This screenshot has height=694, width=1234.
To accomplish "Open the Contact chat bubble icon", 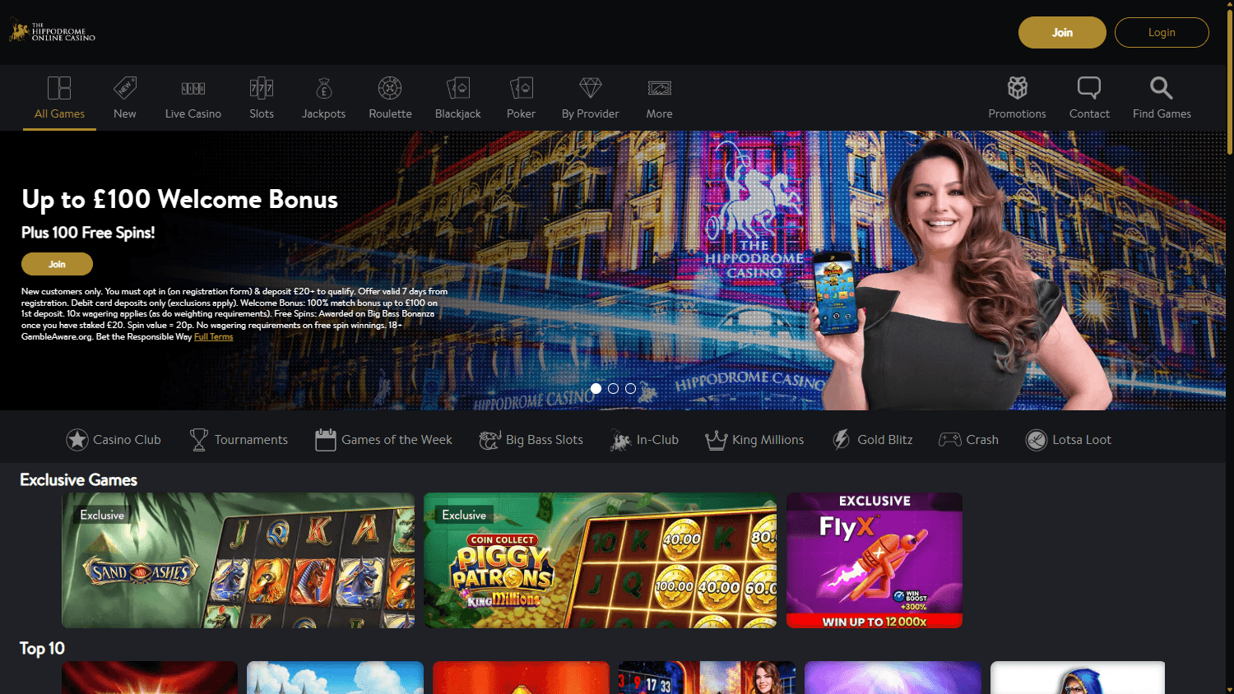I will [1089, 88].
